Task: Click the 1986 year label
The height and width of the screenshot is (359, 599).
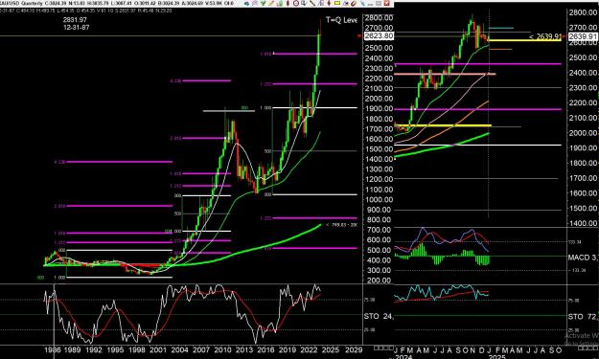Action: pyautogui.click(x=53, y=349)
